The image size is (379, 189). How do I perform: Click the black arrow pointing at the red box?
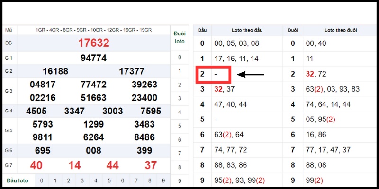point(251,74)
